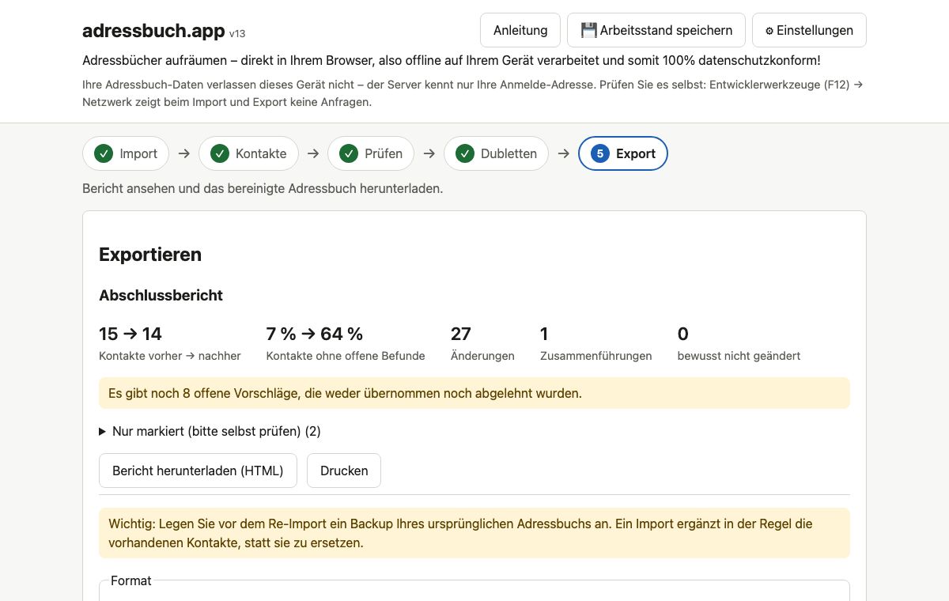Click the Zusammenführungen count label
Screen dimensions: 949x601
click(596, 356)
